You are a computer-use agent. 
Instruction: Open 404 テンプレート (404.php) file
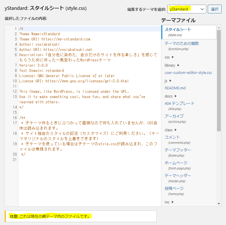[x=180, y=106]
